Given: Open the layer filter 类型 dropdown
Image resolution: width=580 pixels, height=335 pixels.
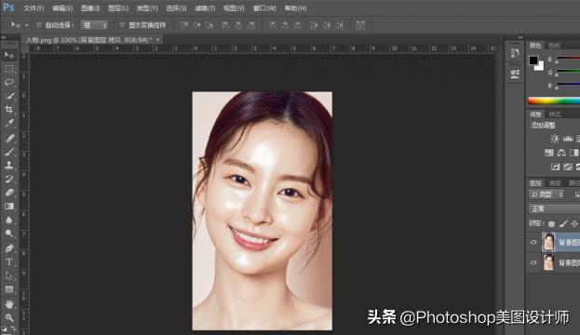Looking at the screenshot, I should coord(546,194).
